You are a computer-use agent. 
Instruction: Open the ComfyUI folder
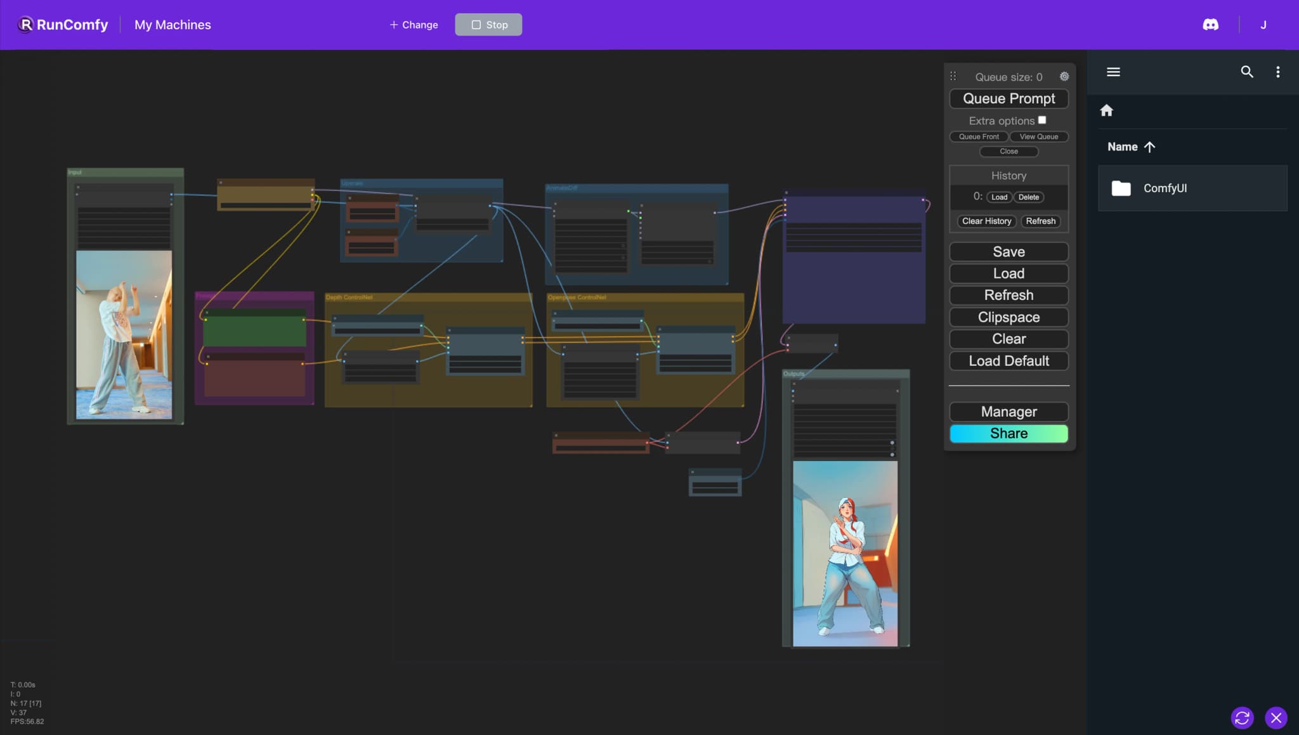pyautogui.click(x=1165, y=188)
